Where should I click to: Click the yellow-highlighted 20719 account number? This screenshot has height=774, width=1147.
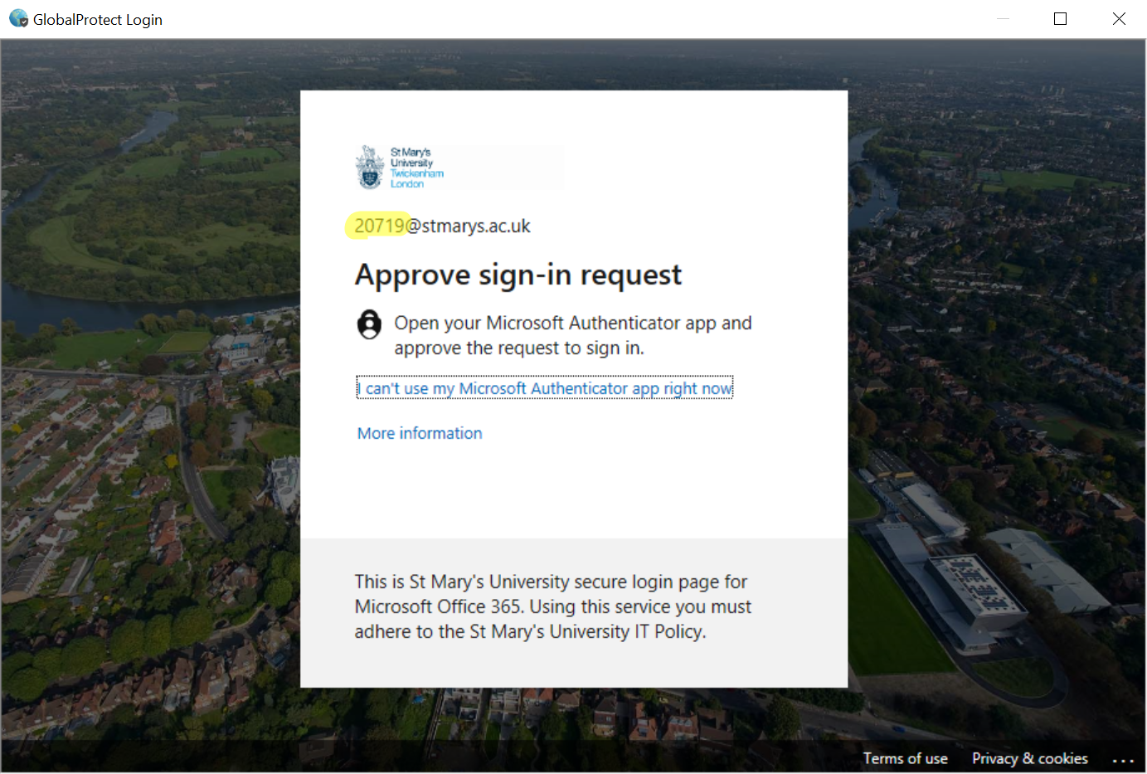coord(379,226)
